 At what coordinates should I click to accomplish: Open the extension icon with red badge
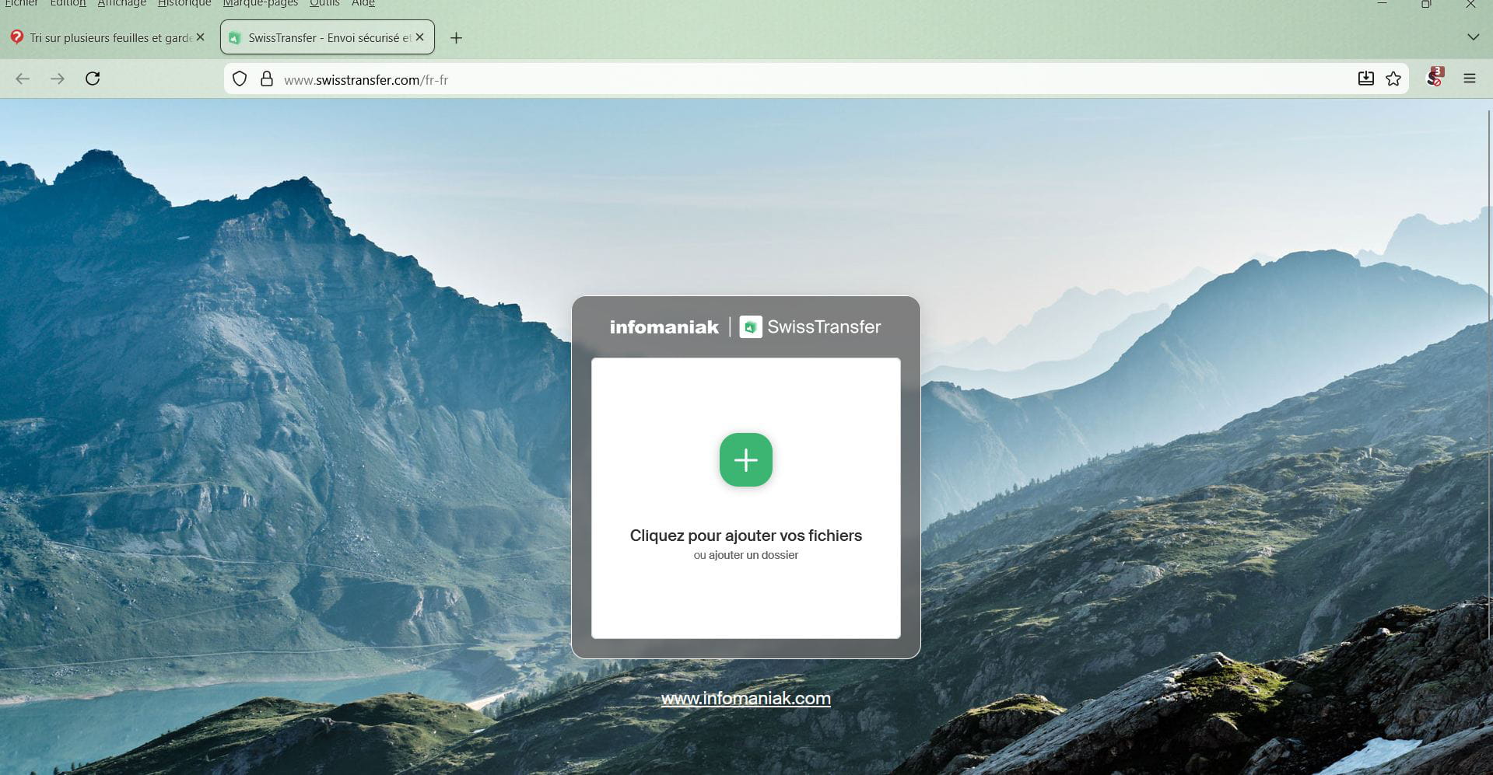click(1435, 77)
